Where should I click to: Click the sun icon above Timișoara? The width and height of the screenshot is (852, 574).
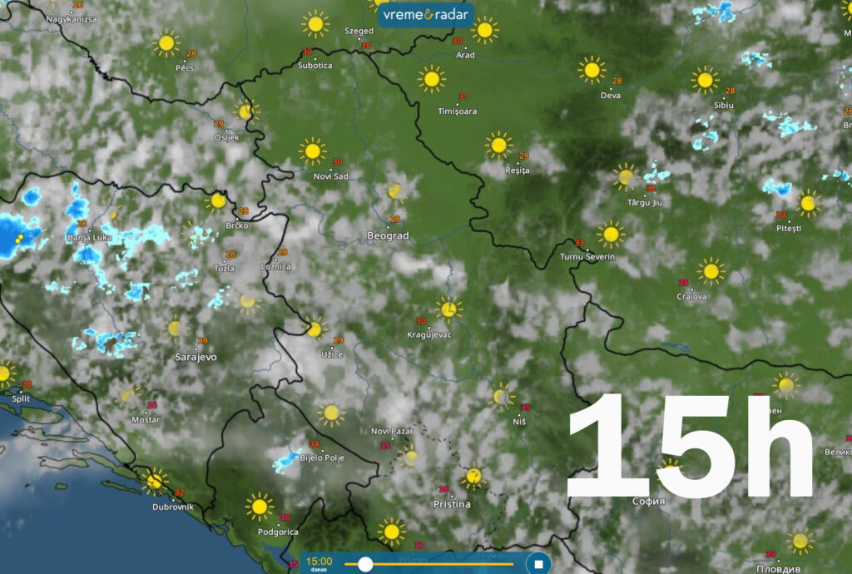[431, 79]
